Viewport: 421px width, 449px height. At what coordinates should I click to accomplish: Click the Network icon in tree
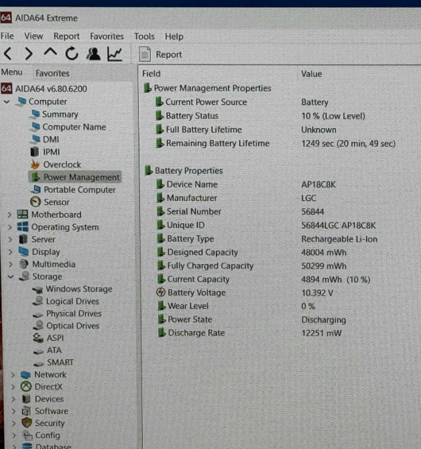(25, 375)
